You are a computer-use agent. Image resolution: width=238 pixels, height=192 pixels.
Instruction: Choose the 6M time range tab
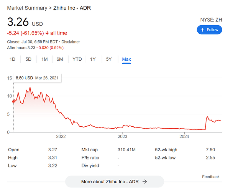(x=60, y=59)
